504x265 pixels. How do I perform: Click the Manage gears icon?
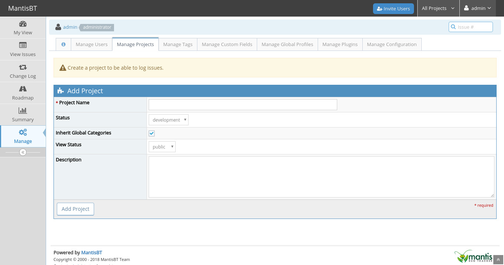23,133
